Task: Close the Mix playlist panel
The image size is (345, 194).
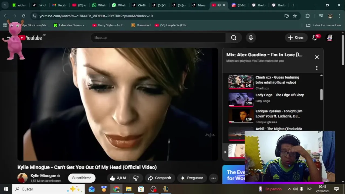Action: (317, 57)
